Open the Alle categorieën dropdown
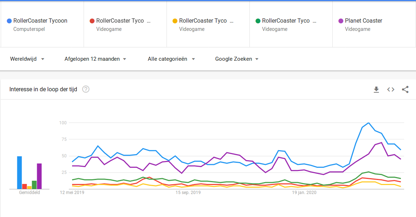Viewport: 416px width, 217px height. click(x=171, y=59)
